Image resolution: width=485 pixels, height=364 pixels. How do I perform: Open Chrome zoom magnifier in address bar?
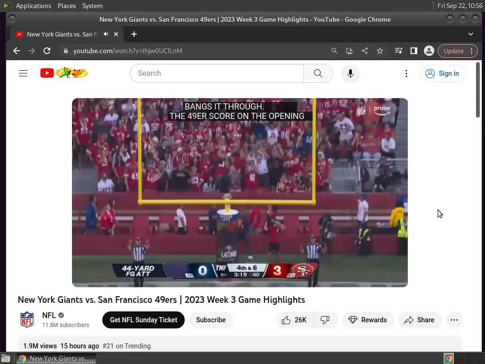334,51
